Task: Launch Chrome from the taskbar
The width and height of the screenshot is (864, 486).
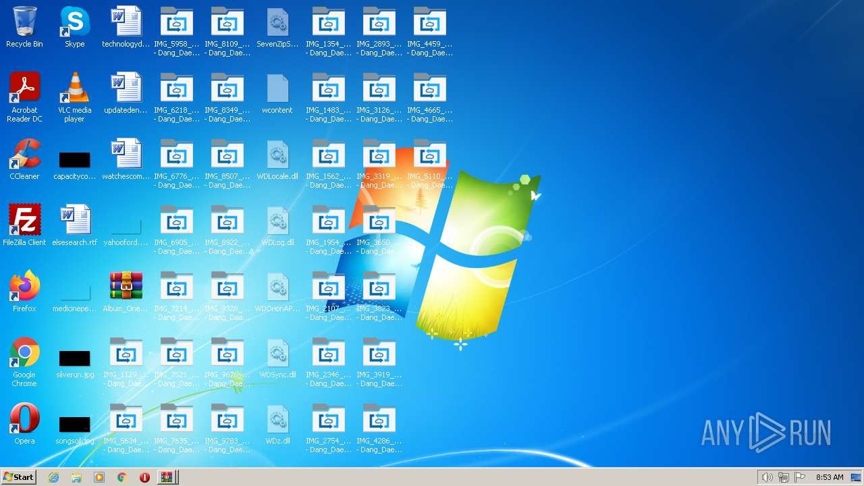Action: (x=122, y=477)
